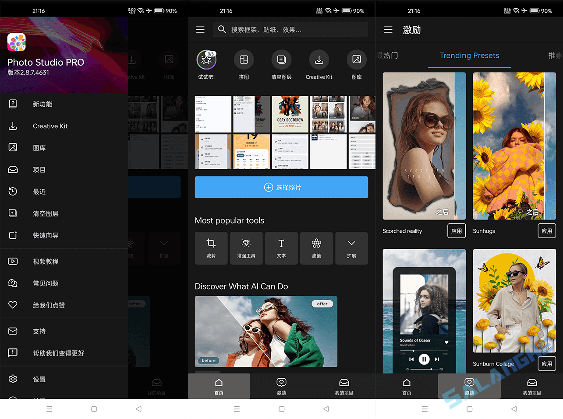Open the 滤镜 filters tool

[316, 248]
